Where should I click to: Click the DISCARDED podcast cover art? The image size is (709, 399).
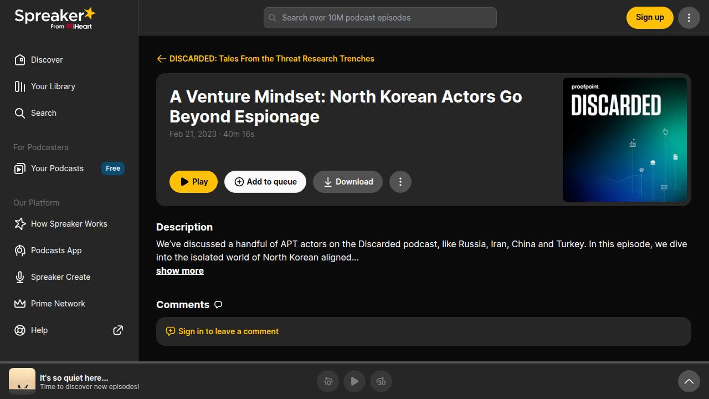click(x=625, y=140)
